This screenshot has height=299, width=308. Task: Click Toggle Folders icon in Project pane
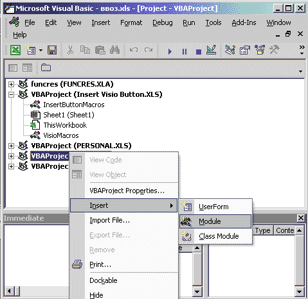[46, 68]
